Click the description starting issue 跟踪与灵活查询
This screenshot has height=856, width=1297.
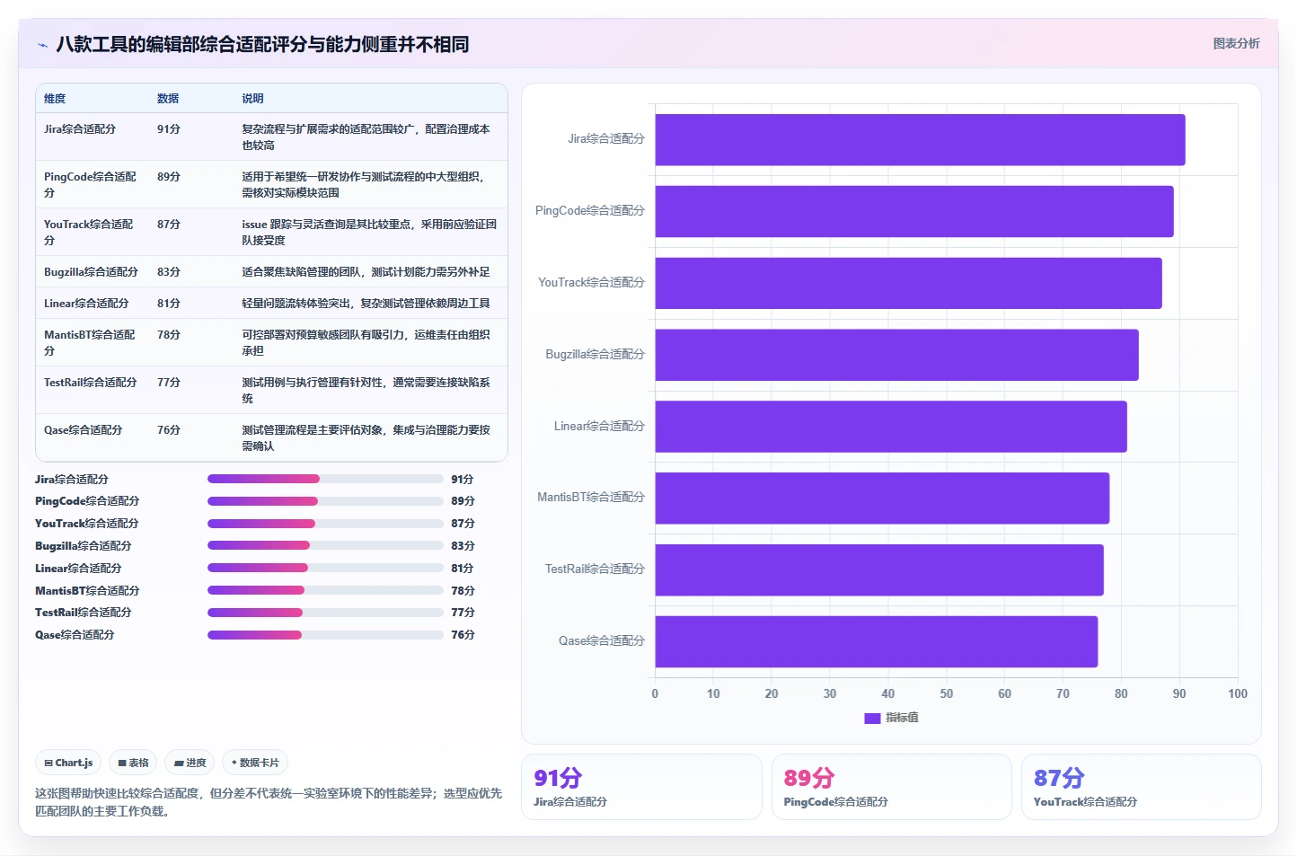(x=369, y=232)
